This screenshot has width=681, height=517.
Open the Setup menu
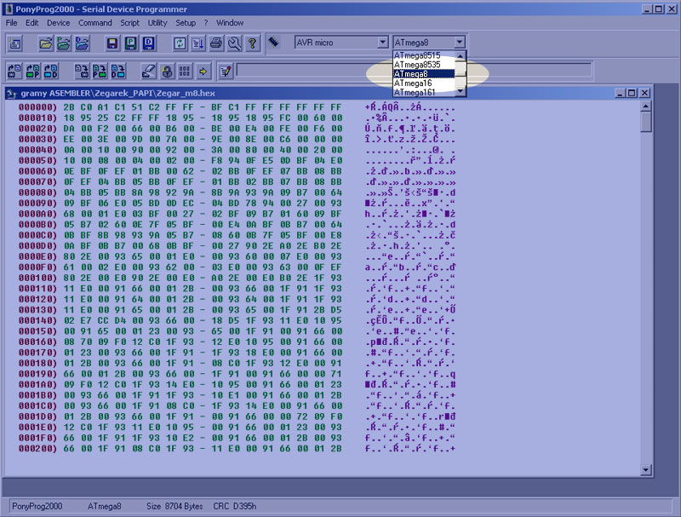click(186, 23)
